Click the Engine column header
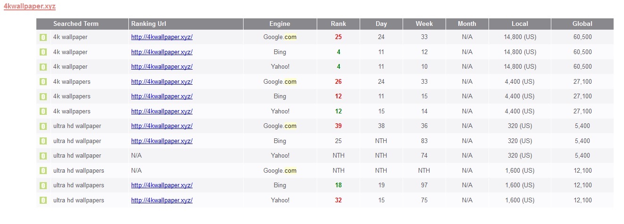The width and height of the screenshot is (624, 224). point(280,24)
